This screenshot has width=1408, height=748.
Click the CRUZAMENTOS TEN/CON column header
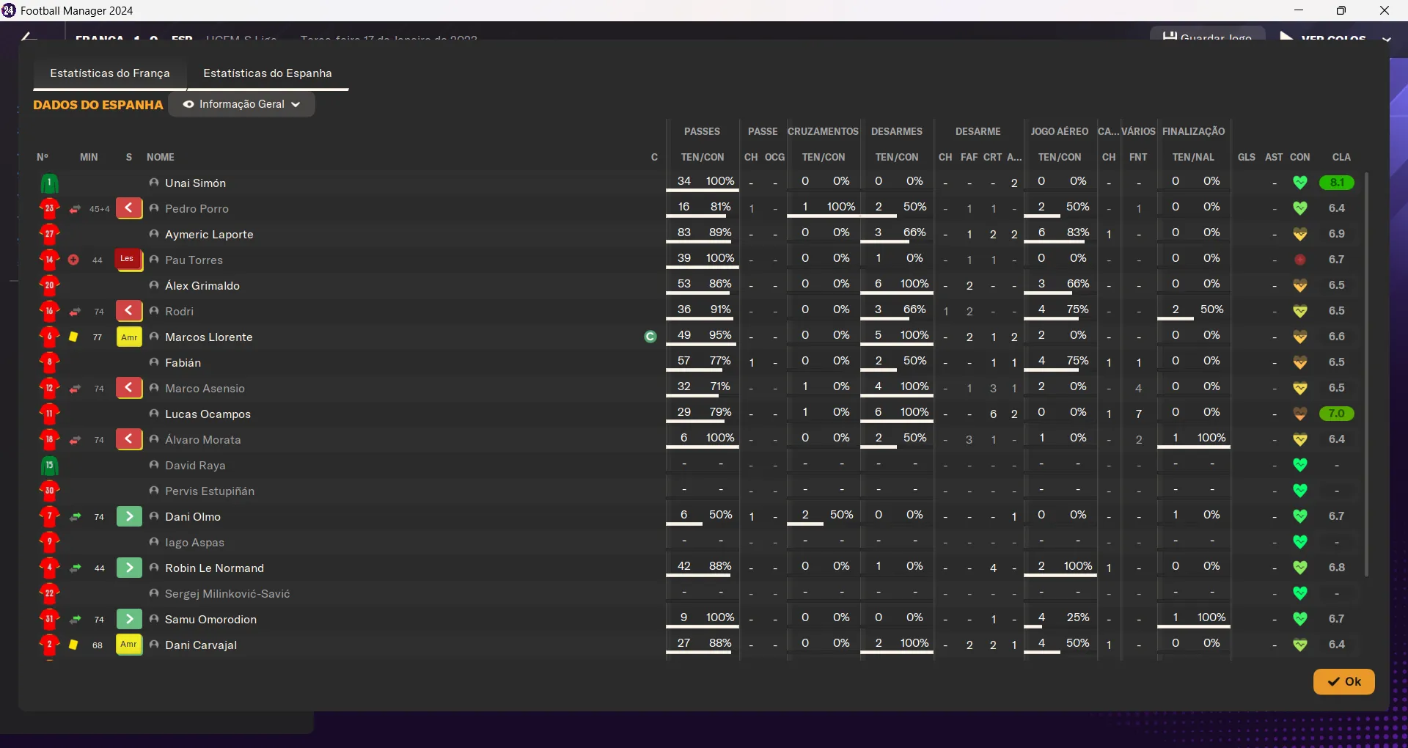coord(824,157)
